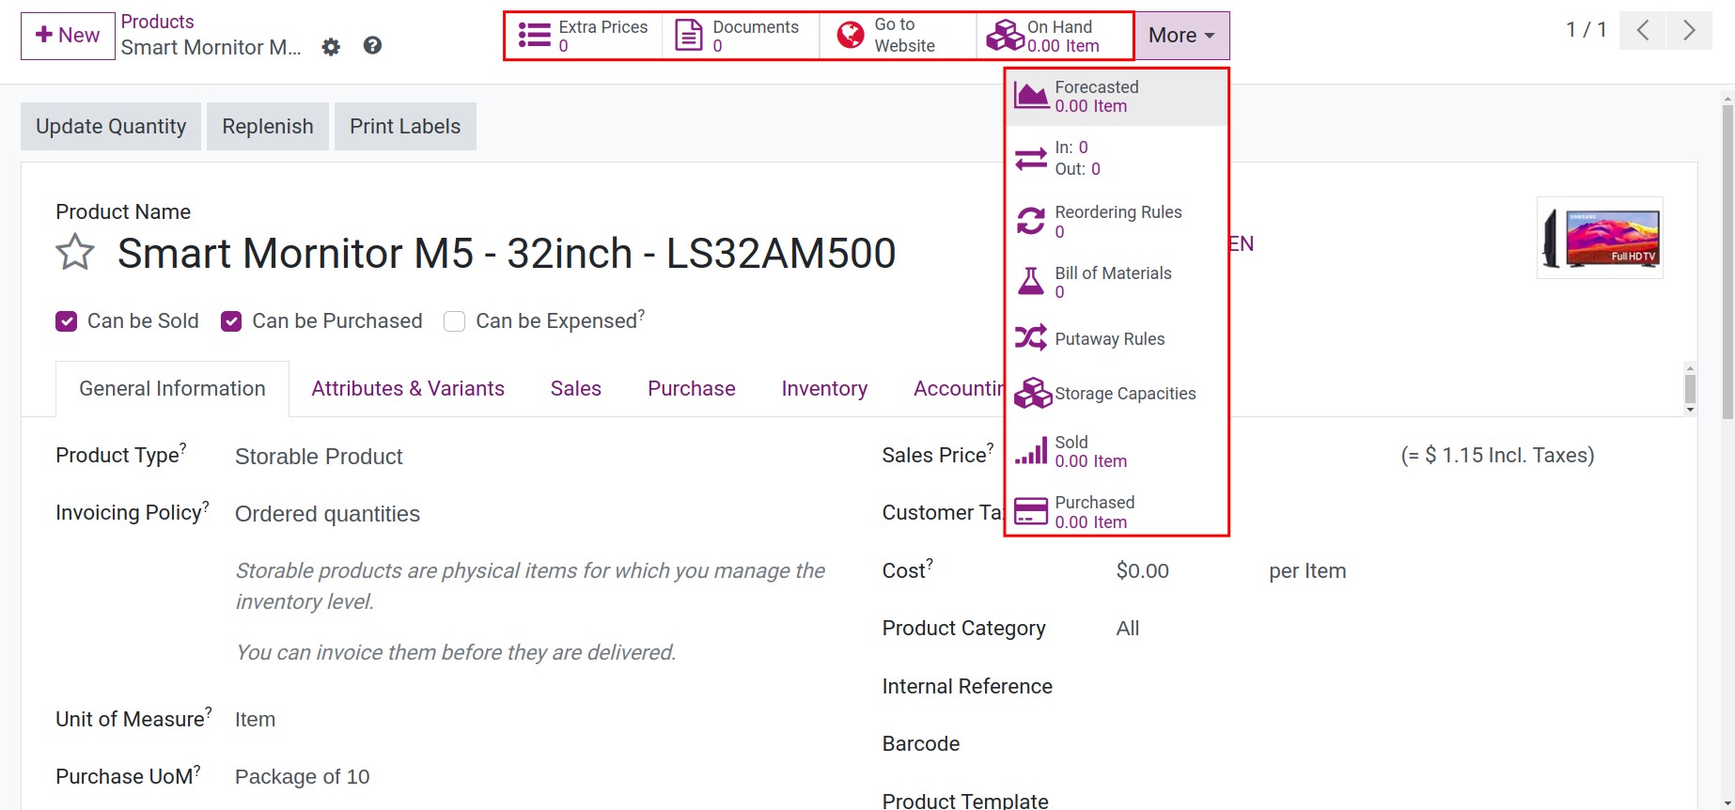The image size is (1735, 810).
Task: Click the Putaway Rules shuffle icon
Action: click(x=1031, y=338)
